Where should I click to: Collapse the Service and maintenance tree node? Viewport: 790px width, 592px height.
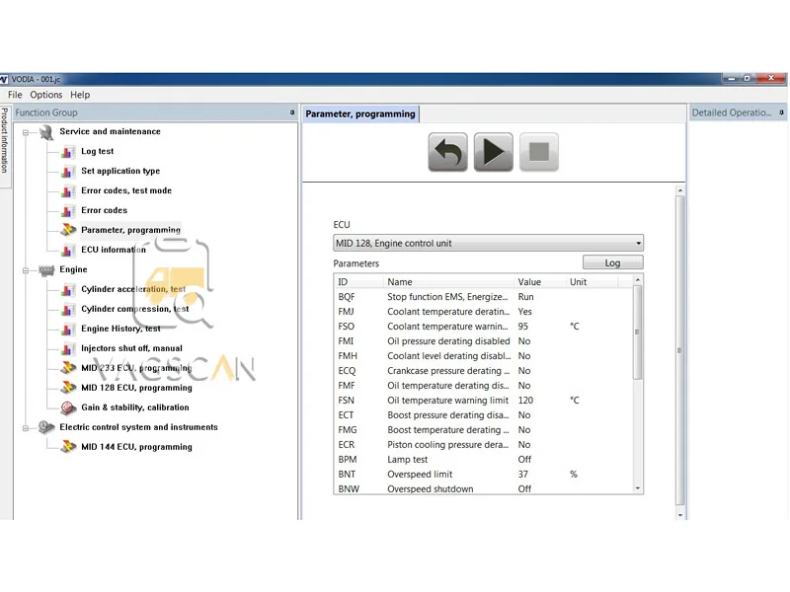26,132
